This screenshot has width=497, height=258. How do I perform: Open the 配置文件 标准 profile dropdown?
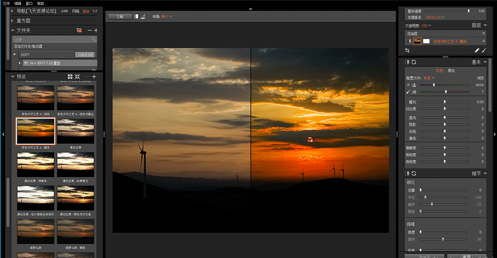pos(429,78)
